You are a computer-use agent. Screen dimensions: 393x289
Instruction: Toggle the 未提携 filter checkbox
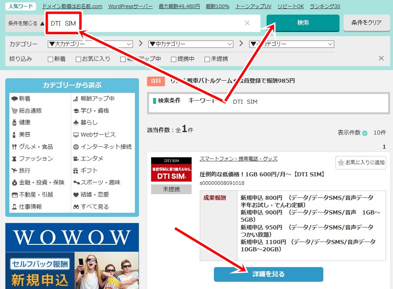click(207, 59)
